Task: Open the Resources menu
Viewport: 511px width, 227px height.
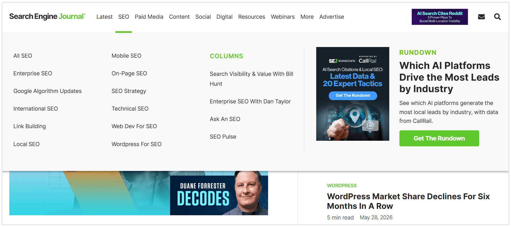Action: pos(252,17)
